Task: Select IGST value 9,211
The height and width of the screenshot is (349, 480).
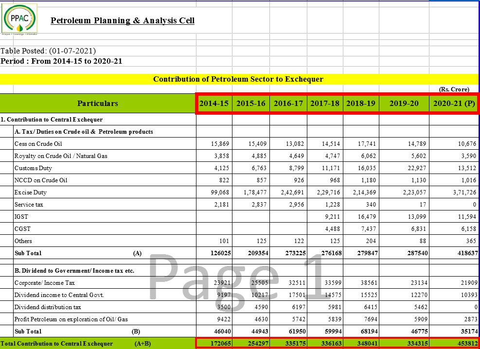Action: (332, 217)
